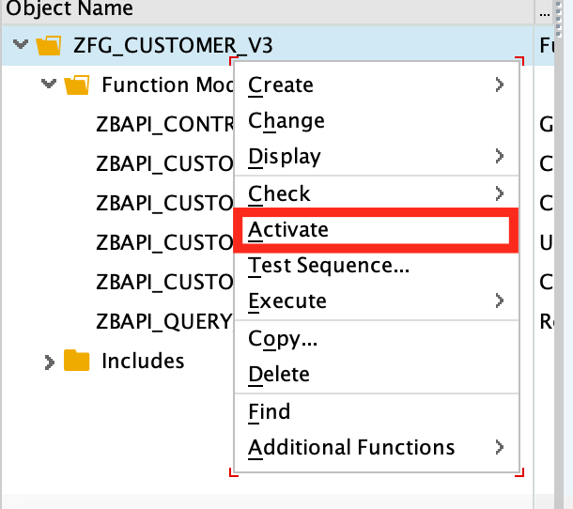The width and height of the screenshot is (573, 509).
Task: Choose Copy... from the context menu
Action: pos(283,339)
